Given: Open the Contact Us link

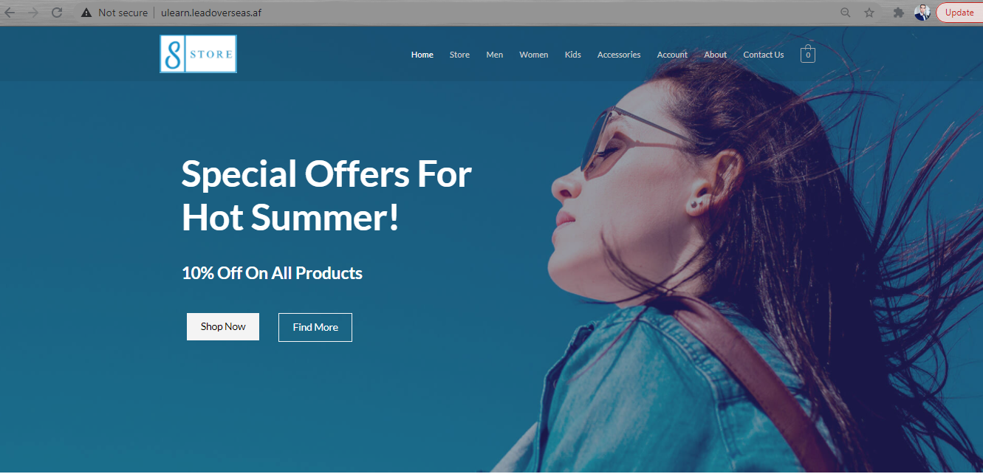Looking at the screenshot, I should [764, 55].
